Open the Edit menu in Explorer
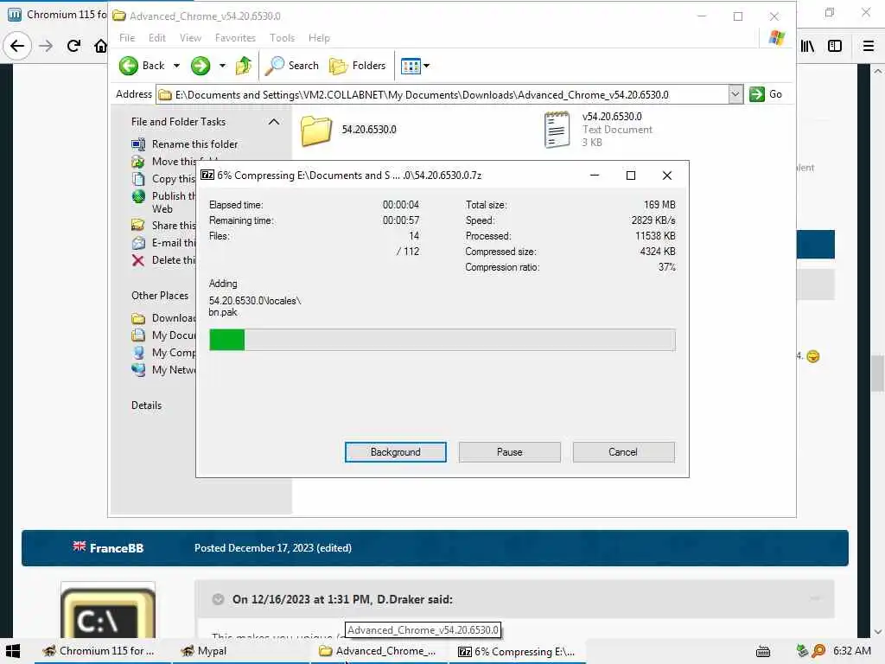885x664 pixels. [x=157, y=38]
